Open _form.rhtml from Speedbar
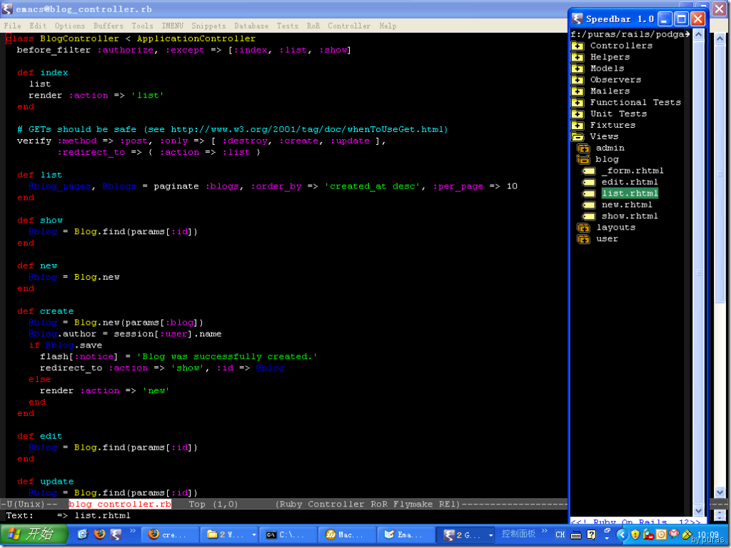This screenshot has height=548, width=731. [632, 171]
